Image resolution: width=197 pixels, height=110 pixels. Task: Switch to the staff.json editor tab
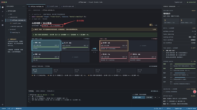[53, 6]
